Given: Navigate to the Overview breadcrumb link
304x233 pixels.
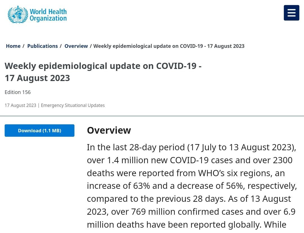Looking at the screenshot, I should (x=76, y=46).
